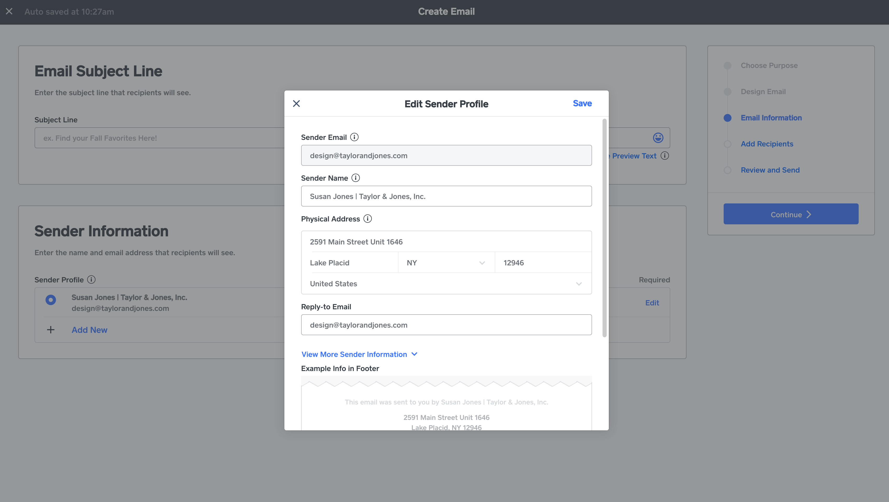Show info tooltip for Sender Name
Image resolution: width=889 pixels, height=502 pixels.
tap(356, 178)
